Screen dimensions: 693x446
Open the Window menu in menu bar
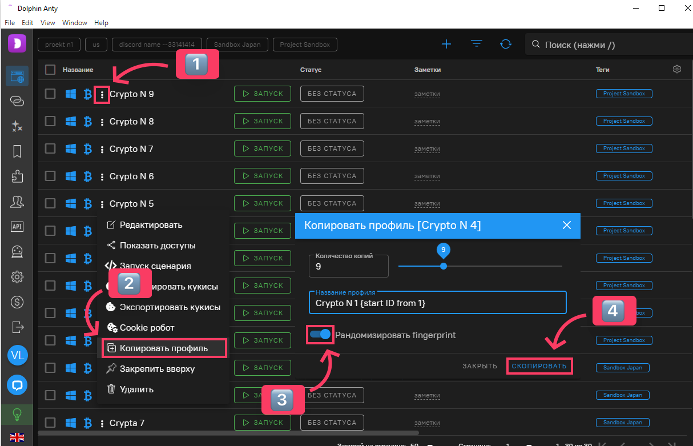[75, 23]
